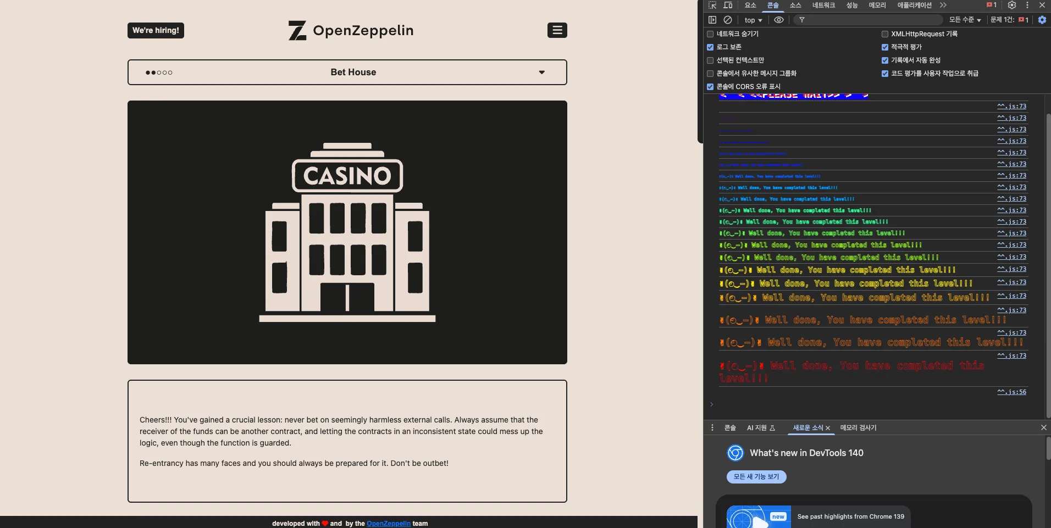Click the We're hiring! button

156,30
